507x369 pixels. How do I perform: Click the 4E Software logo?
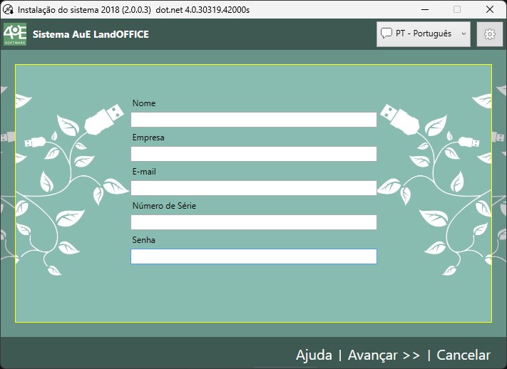click(15, 34)
